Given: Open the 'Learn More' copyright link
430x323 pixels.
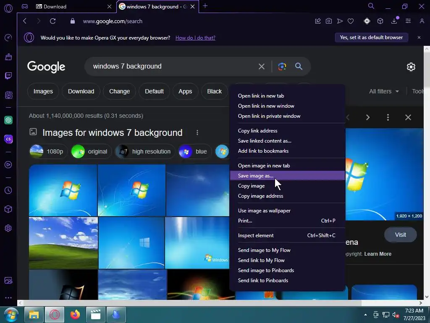Looking at the screenshot, I should 378,254.
